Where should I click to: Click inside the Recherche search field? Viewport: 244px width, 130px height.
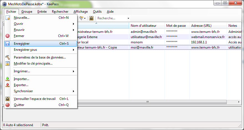click(x=111, y=18)
